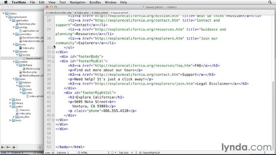Screen dimensions: 276x155
Task: Open the Bundles menu
Action: [x=95, y=2]
